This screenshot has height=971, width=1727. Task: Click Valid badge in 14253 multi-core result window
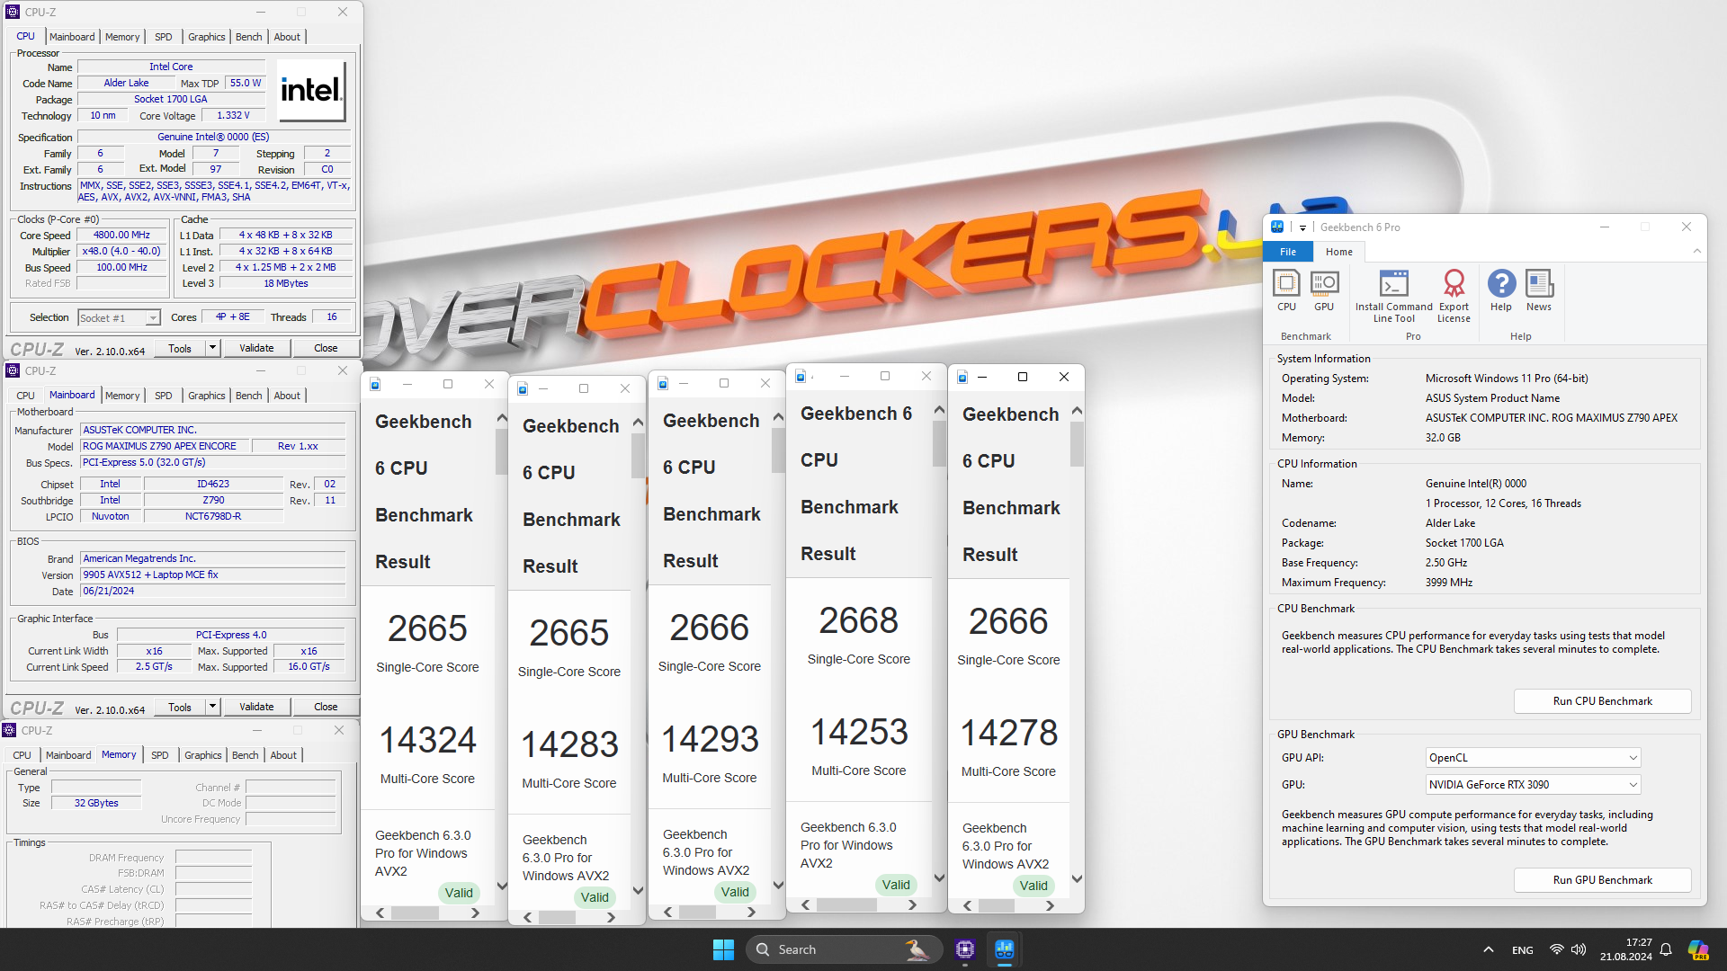pyautogui.click(x=895, y=885)
